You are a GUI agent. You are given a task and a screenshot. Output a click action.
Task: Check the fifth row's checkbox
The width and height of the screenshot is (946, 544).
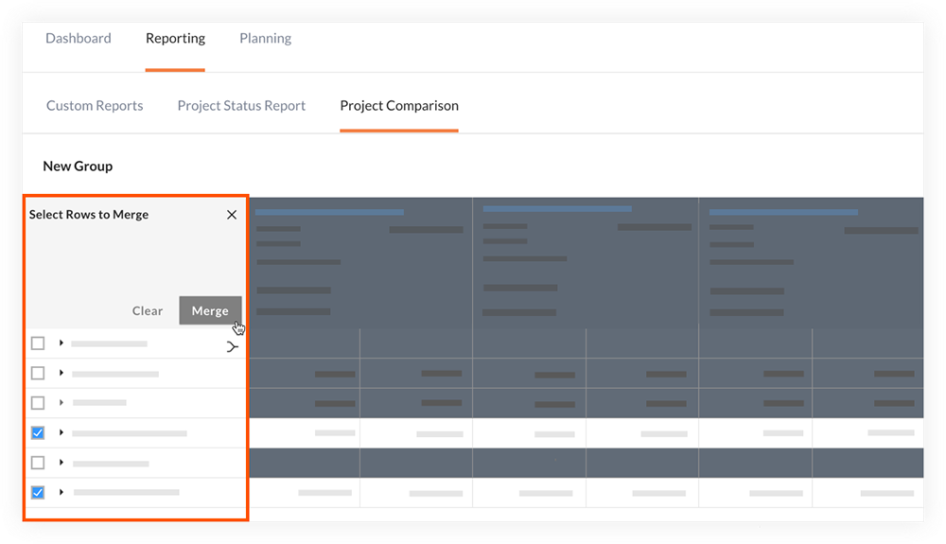coord(38,463)
